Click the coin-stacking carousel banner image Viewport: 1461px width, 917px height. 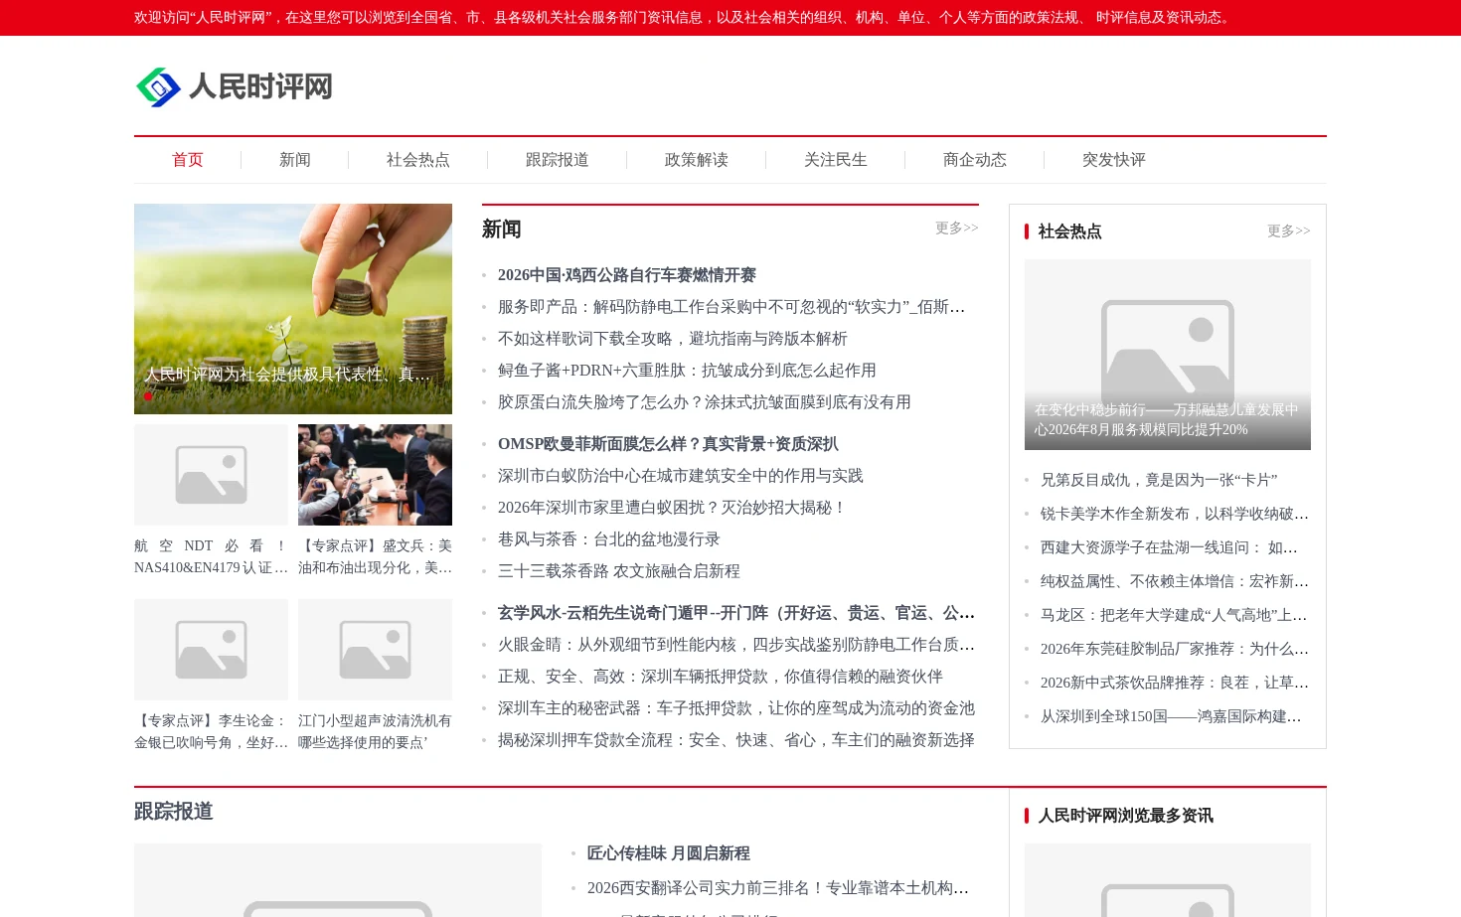[x=293, y=309]
